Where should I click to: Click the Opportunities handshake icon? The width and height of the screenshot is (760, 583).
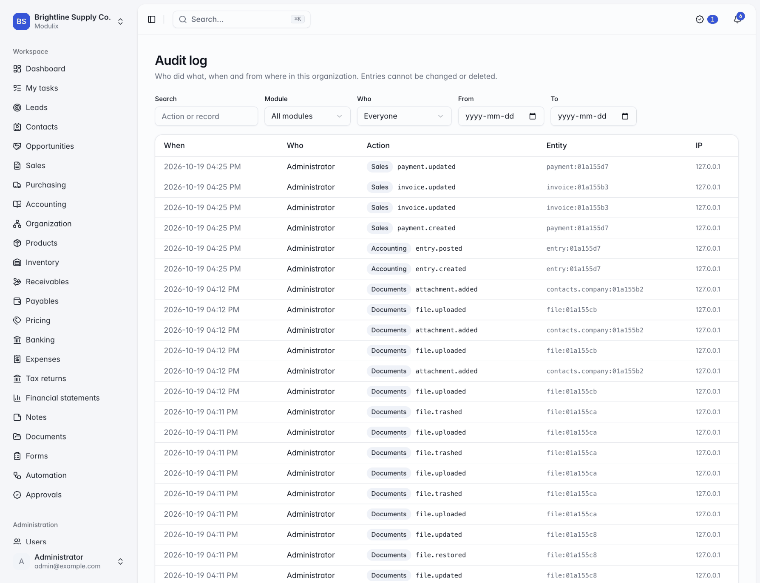pyautogui.click(x=17, y=146)
